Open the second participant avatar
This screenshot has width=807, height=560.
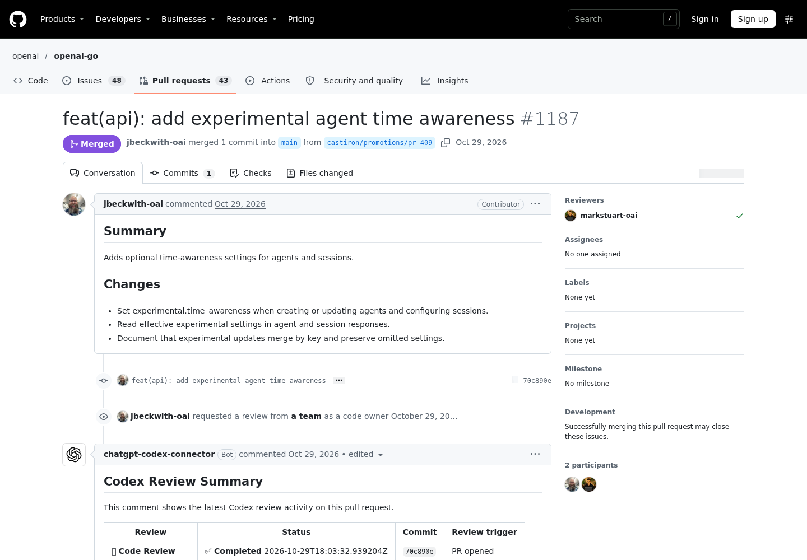point(589,484)
